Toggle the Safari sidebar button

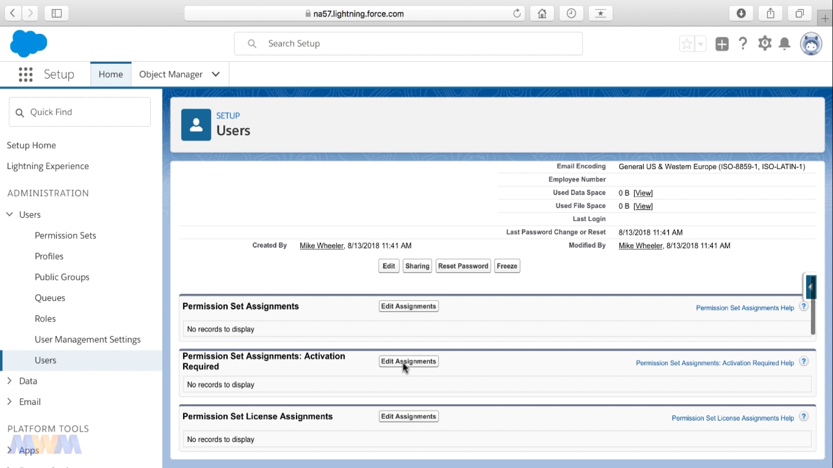(57, 13)
